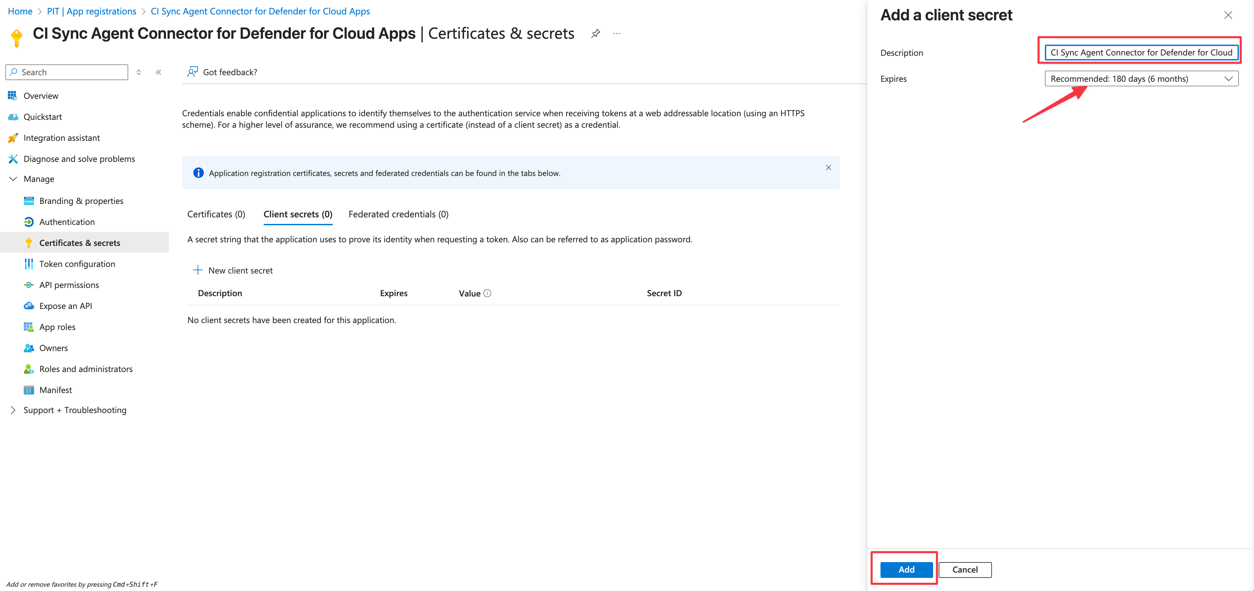Click the Branding & properties icon
Image resolution: width=1254 pixels, height=591 pixels.
pos(29,201)
